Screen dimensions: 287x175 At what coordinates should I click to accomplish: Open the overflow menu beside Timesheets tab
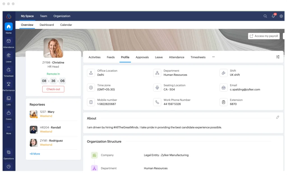(x=213, y=57)
